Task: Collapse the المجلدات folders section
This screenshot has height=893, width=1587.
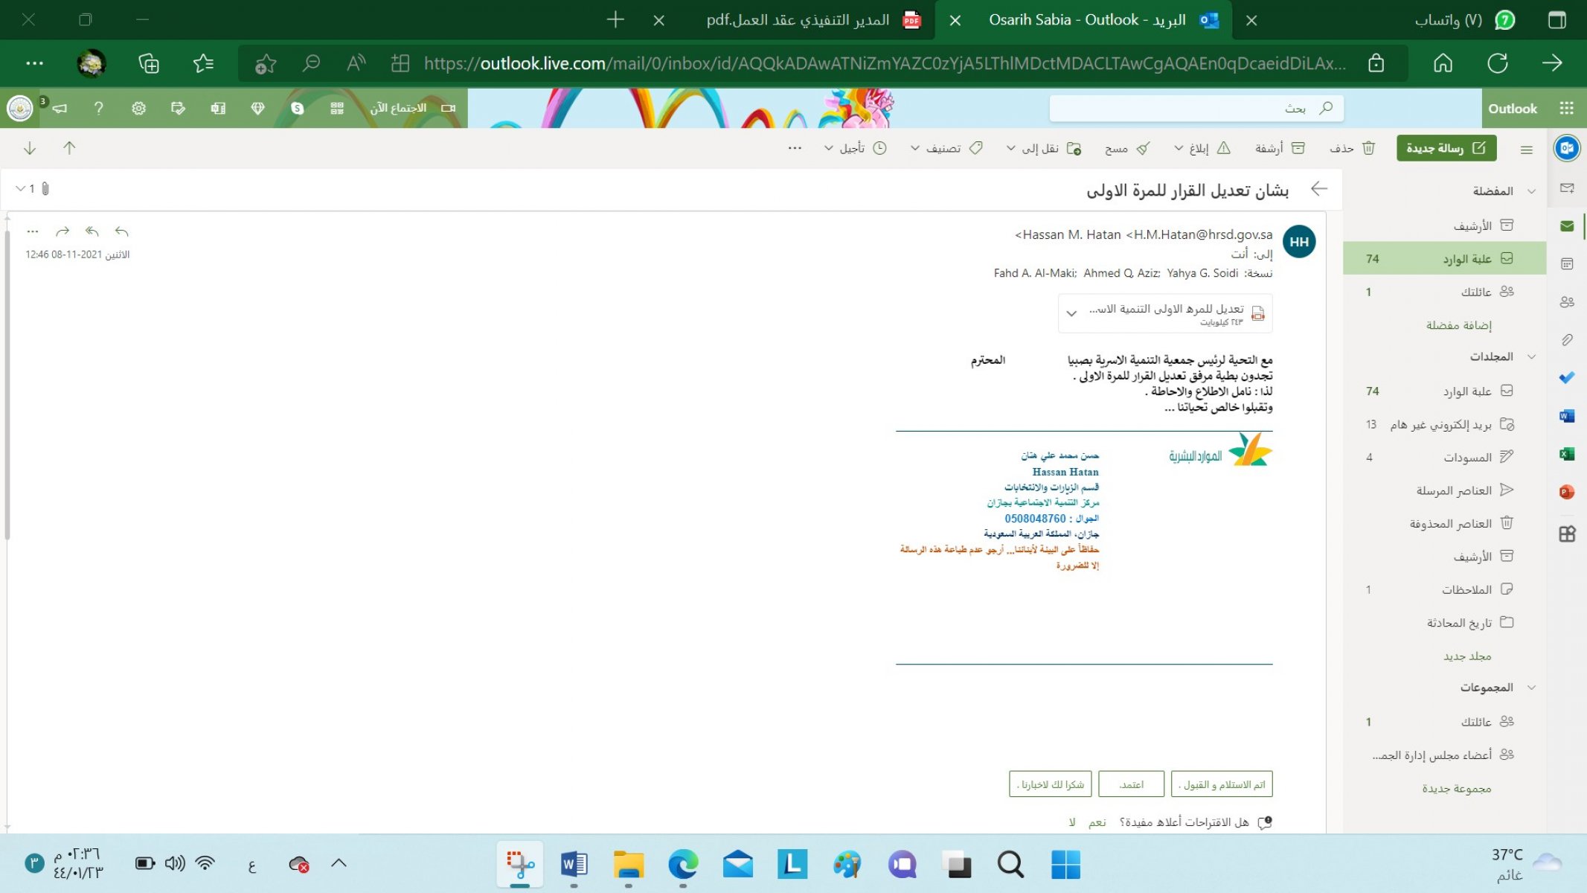Action: pyautogui.click(x=1531, y=357)
